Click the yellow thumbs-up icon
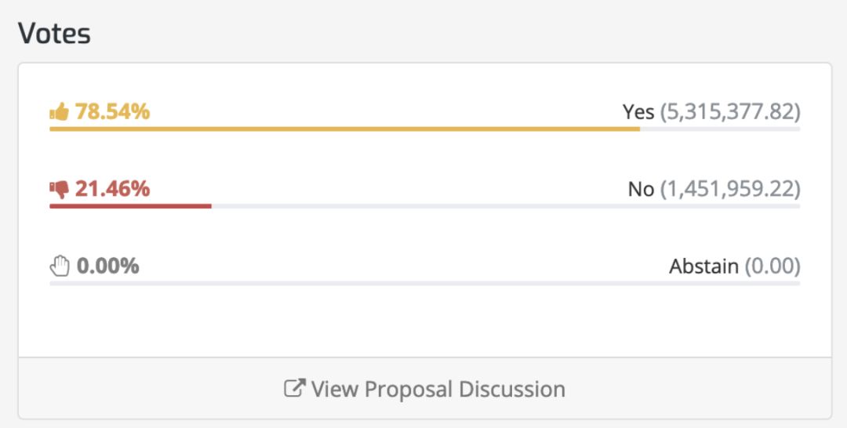The width and height of the screenshot is (847, 428). click(60, 112)
